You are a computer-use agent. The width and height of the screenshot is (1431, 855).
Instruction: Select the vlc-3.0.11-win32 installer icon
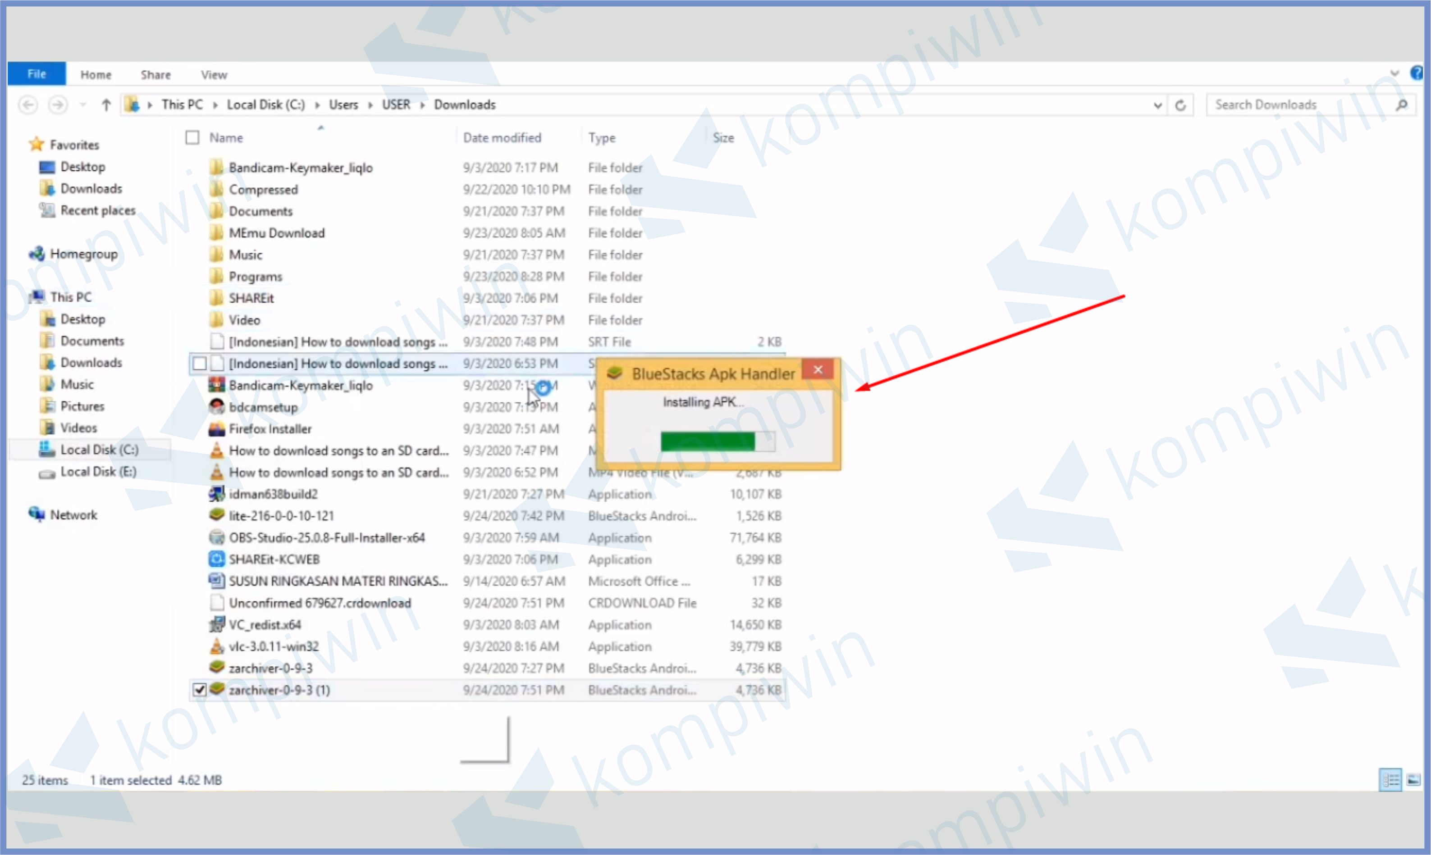pos(217,646)
